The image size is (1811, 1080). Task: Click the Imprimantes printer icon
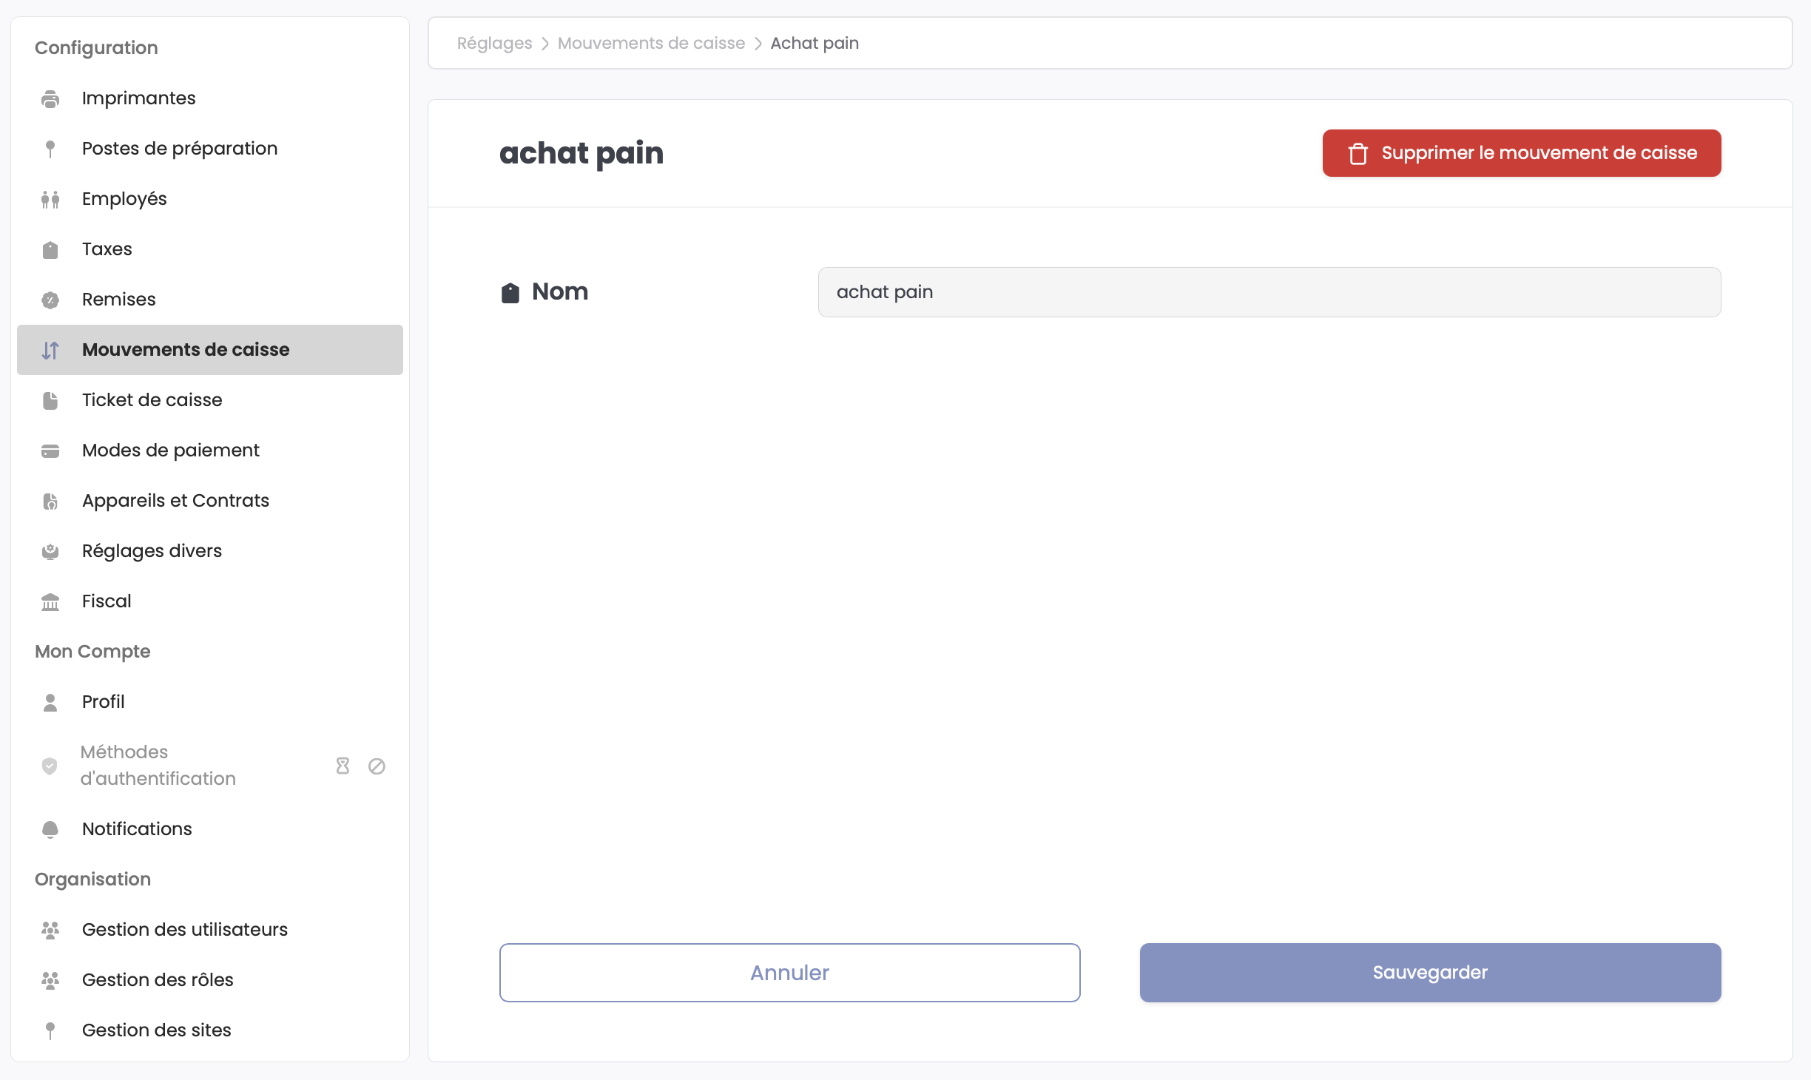(x=50, y=98)
